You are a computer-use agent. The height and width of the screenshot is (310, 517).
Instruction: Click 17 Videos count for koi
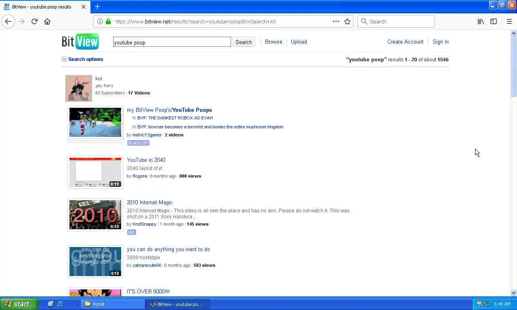[139, 93]
